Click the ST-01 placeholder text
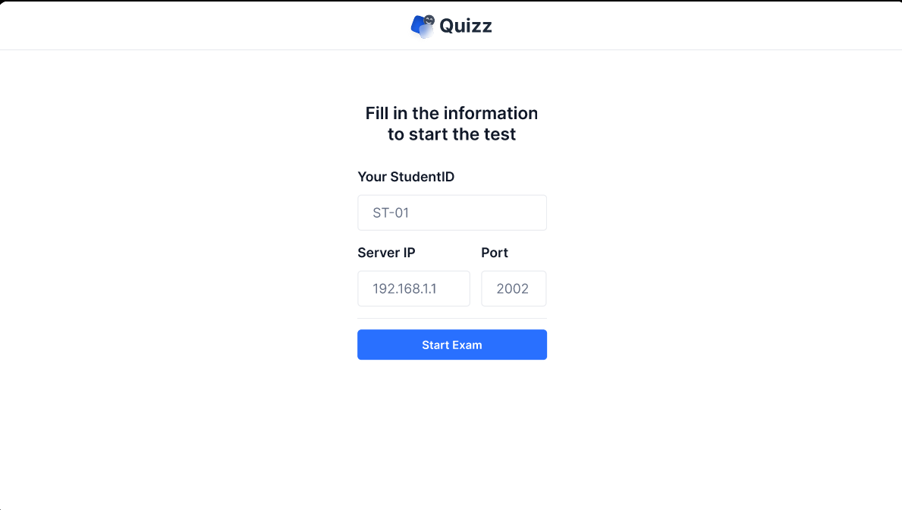 391,212
